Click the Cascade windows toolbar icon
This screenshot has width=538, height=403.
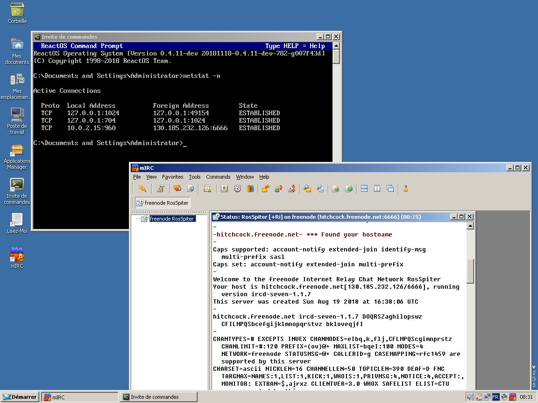point(390,188)
